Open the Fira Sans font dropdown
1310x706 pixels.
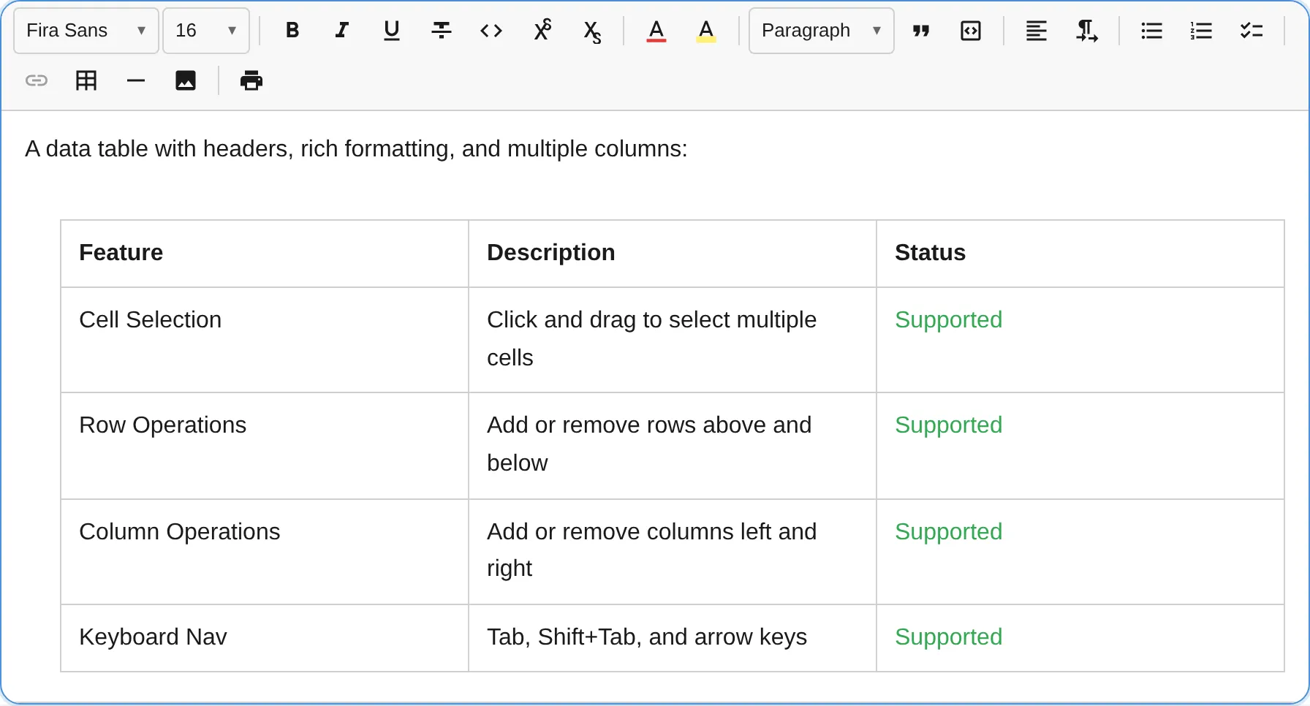click(x=85, y=31)
